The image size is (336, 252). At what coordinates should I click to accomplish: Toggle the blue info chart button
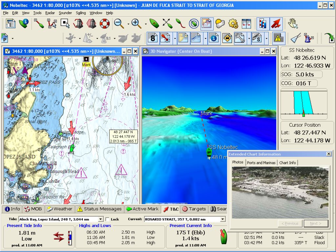coord(214,38)
